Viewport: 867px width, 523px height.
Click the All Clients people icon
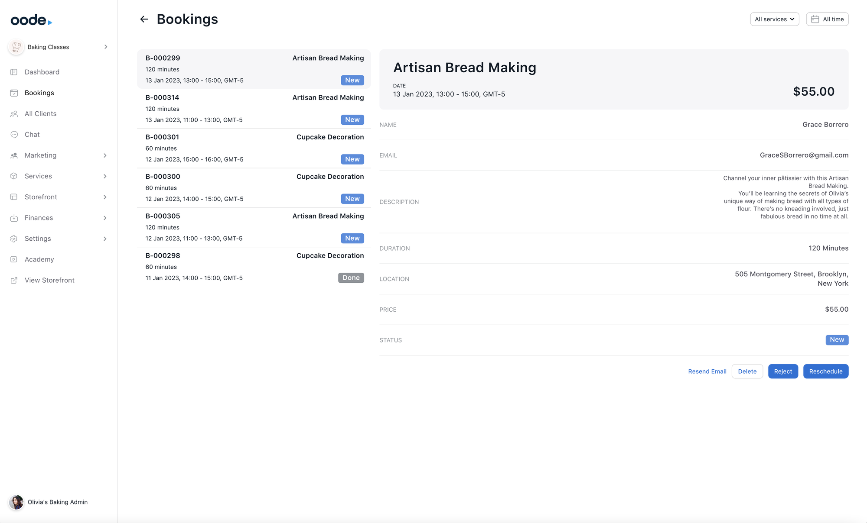[x=14, y=113]
